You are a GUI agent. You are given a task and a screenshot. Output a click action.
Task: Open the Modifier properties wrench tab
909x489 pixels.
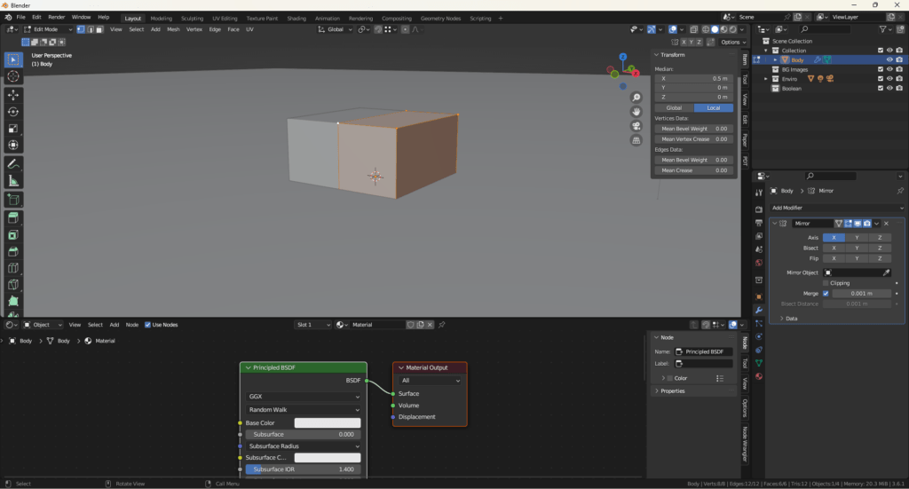pos(759,310)
